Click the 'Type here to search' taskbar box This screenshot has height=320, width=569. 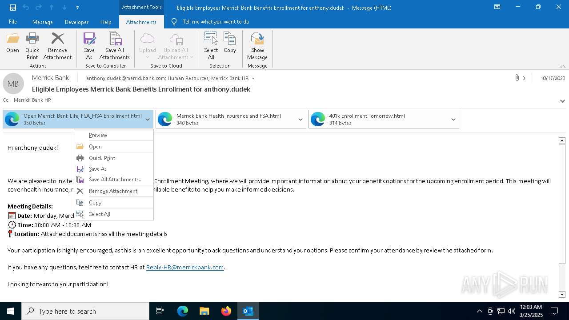point(85,311)
